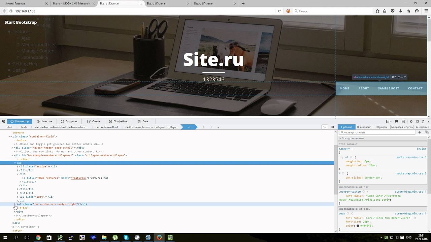Image resolution: width=431 pixels, height=242 pixels.
Task: Open the downloads arrow icon
Action: [x=401, y=11]
